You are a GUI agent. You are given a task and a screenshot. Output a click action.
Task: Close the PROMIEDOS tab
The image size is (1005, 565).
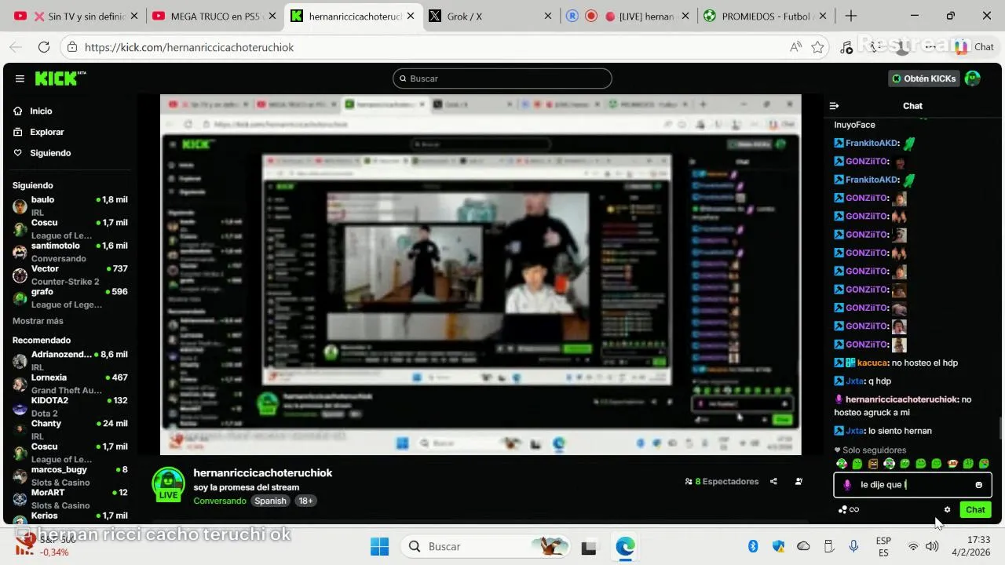point(824,16)
